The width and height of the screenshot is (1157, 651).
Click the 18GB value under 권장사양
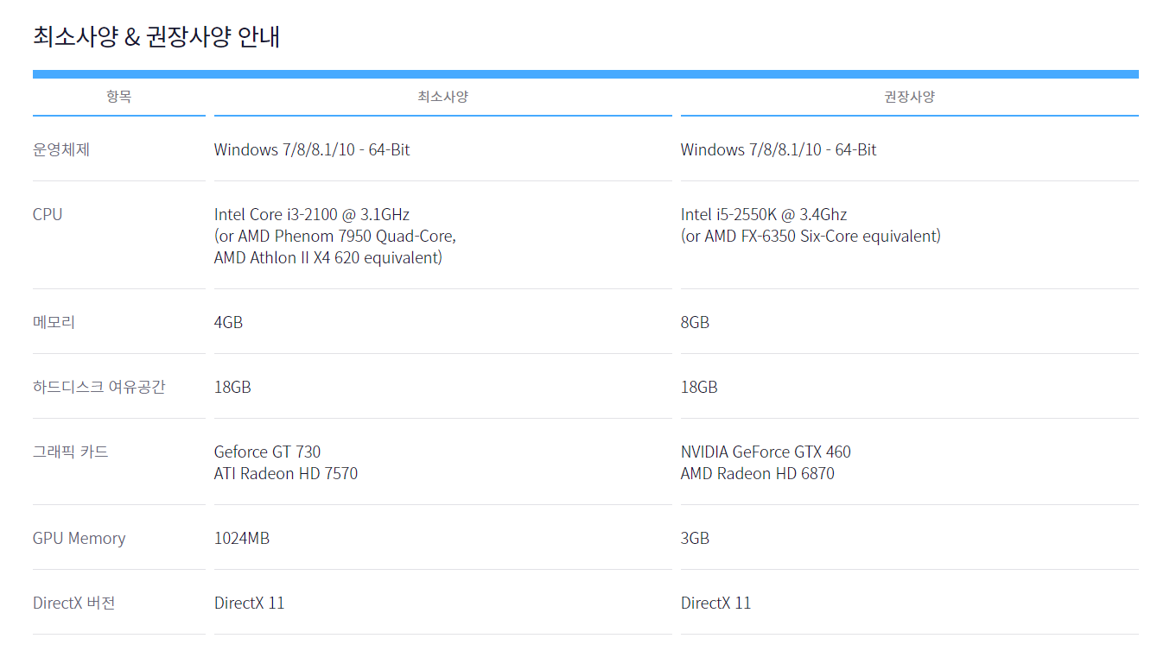tap(699, 387)
